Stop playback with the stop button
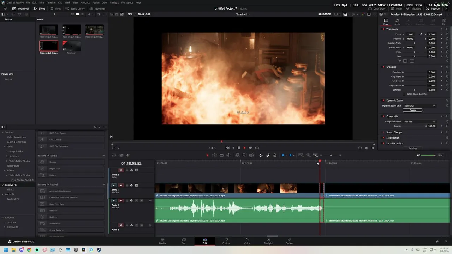 click(x=239, y=148)
